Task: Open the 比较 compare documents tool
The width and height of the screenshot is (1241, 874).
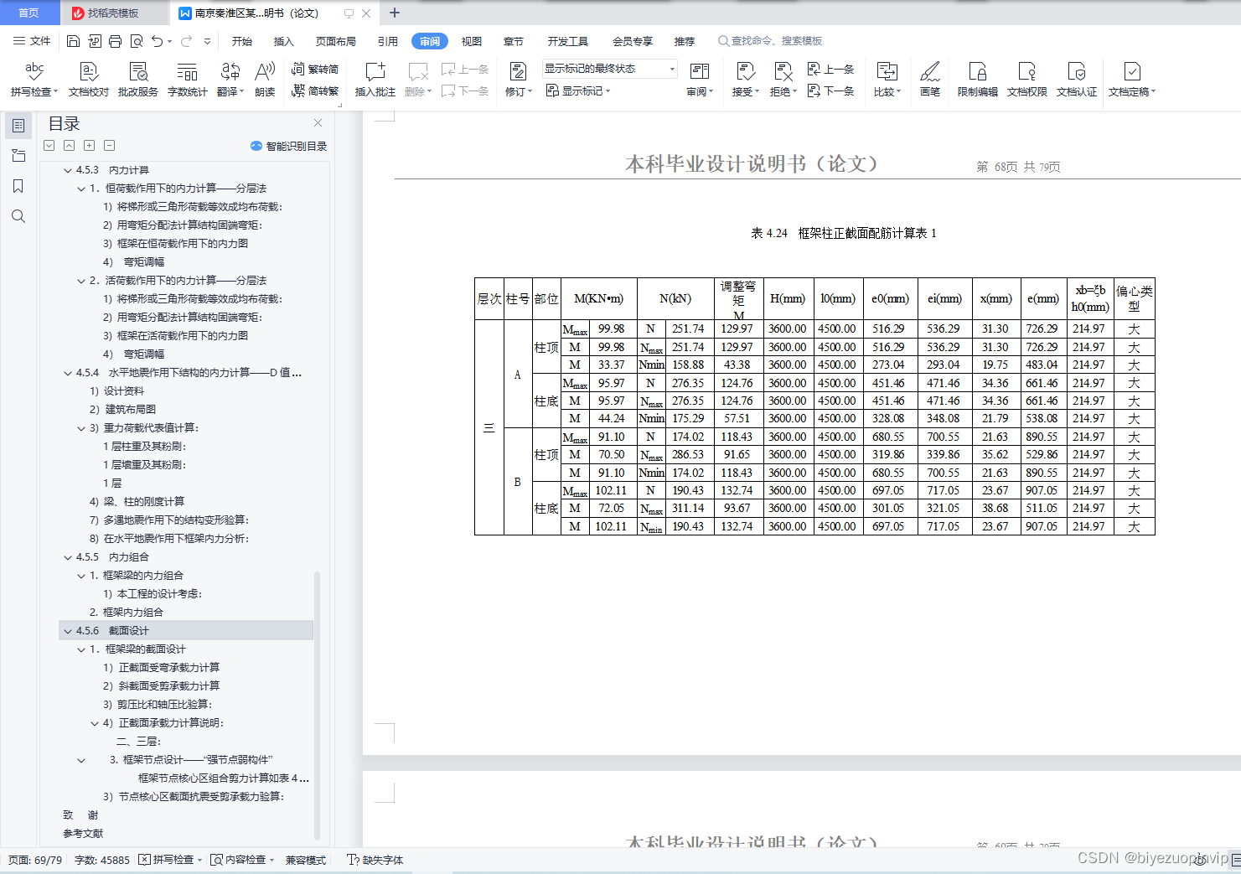Action: [887, 80]
